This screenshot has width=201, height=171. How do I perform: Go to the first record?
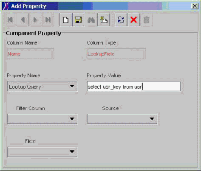pyautogui.click(x=10, y=20)
